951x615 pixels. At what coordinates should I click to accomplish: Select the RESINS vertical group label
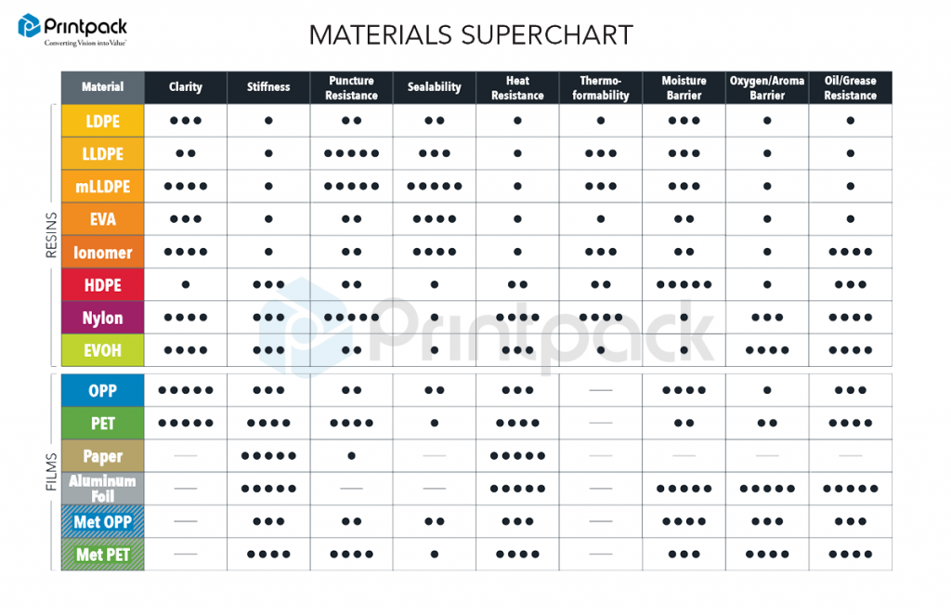click(x=51, y=235)
